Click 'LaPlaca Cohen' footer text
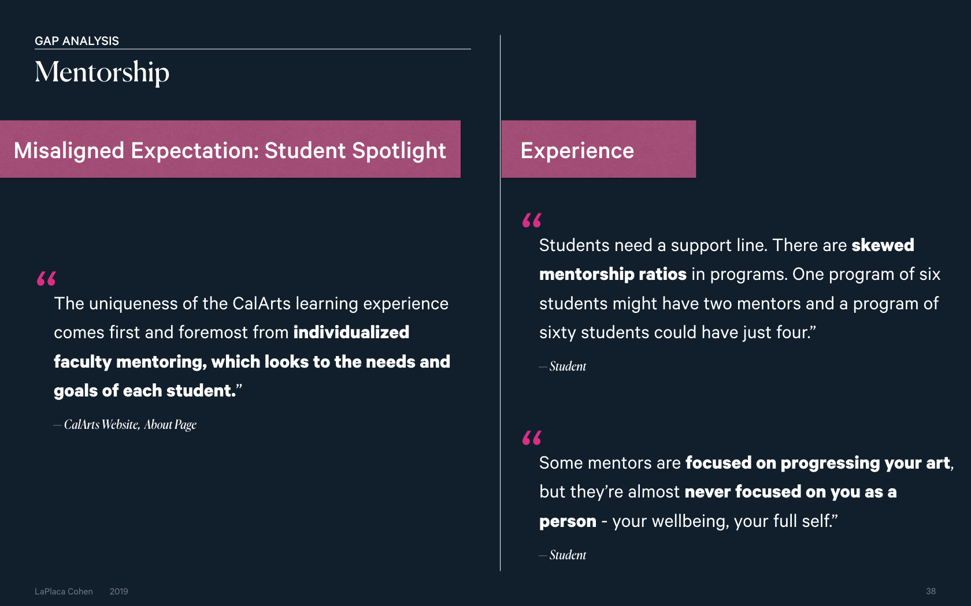This screenshot has height=606, width=971. tap(64, 592)
